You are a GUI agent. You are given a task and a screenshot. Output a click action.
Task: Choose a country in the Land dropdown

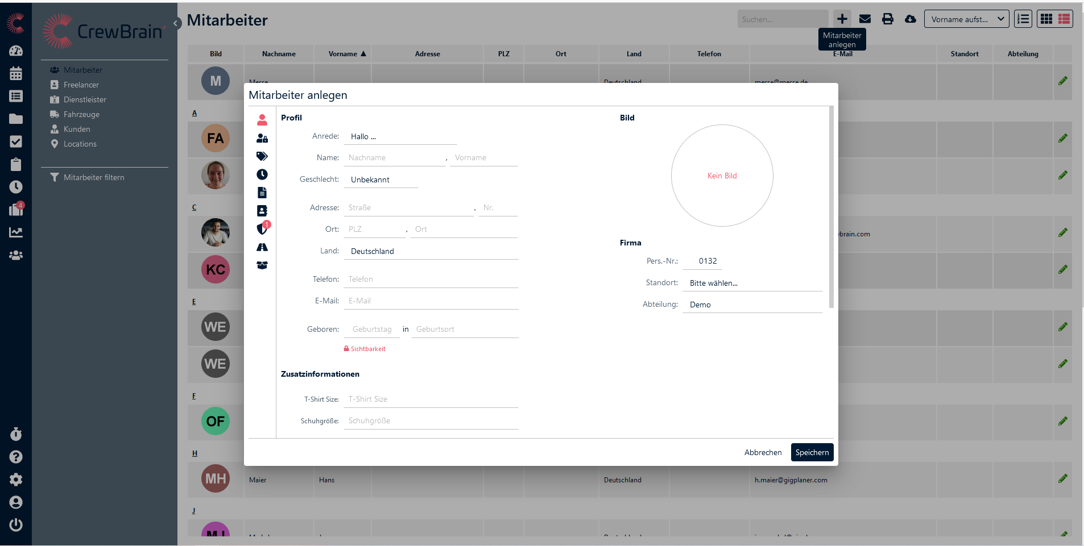431,251
